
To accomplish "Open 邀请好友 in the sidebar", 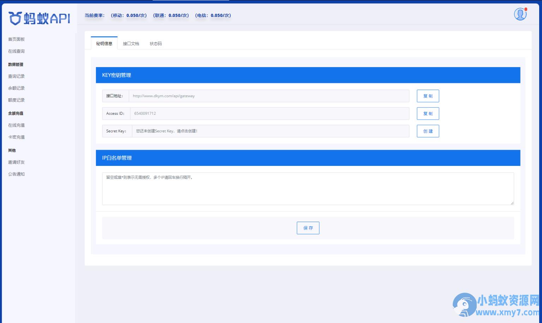I will coord(16,162).
